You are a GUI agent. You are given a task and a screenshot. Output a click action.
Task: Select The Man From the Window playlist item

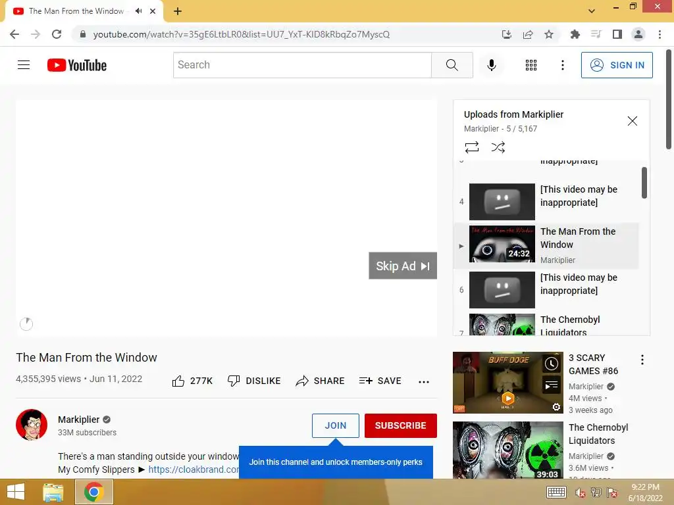[x=546, y=246]
